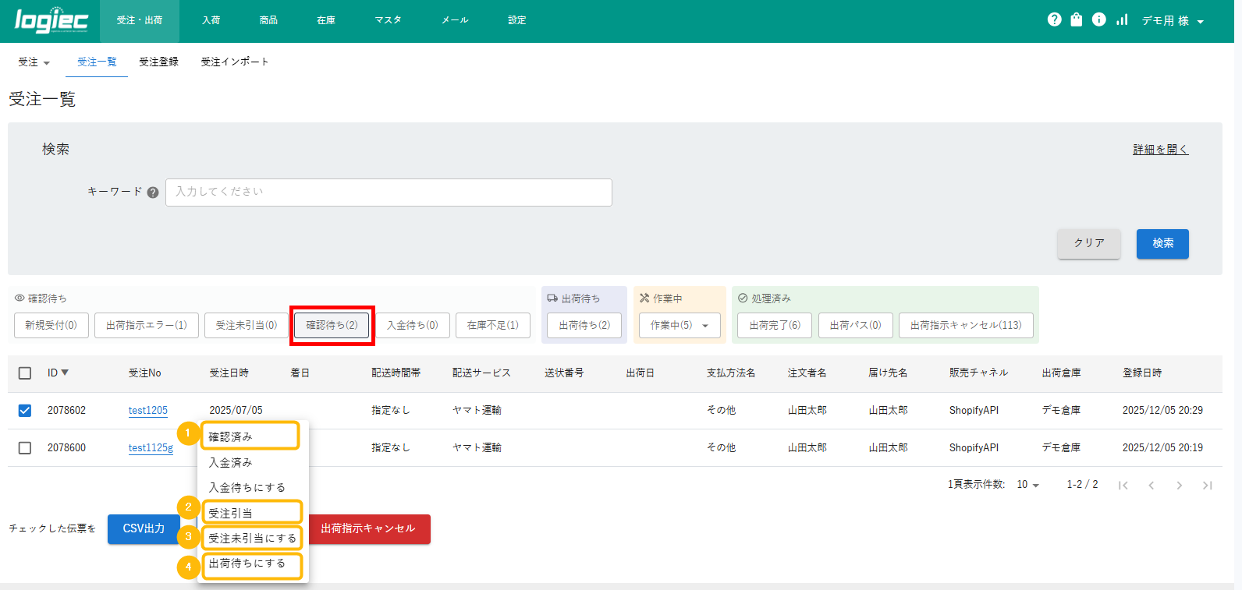The height and width of the screenshot is (590, 1242).
Task: Switch to the 受注登録 tab
Action: coord(158,62)
